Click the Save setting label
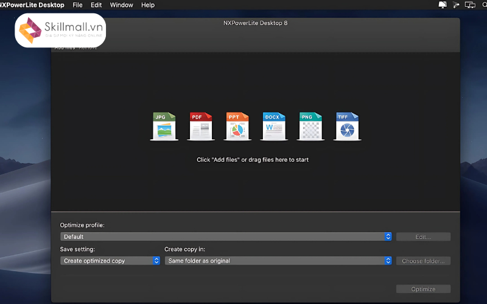This screenshot has height=304, width=487. point(77,249)
